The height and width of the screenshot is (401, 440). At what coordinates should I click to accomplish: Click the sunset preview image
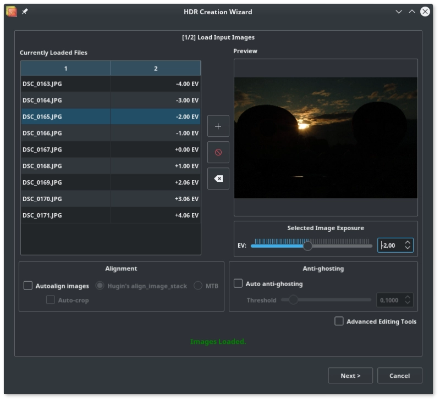326,138
